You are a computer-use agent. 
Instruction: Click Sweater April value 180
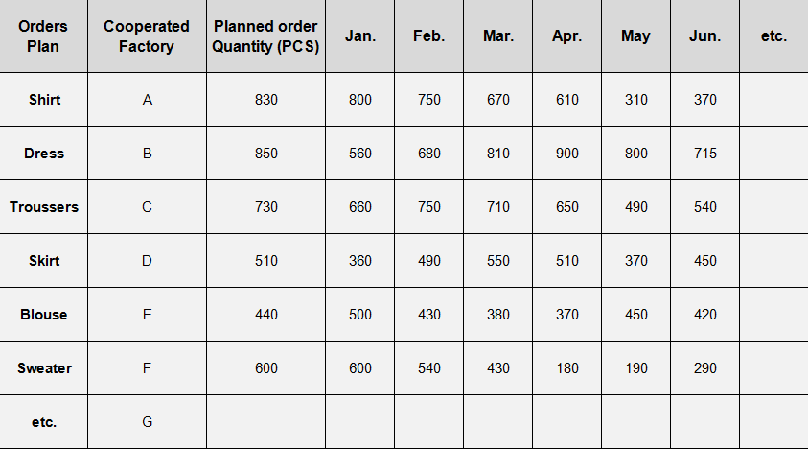coord(566,368)
